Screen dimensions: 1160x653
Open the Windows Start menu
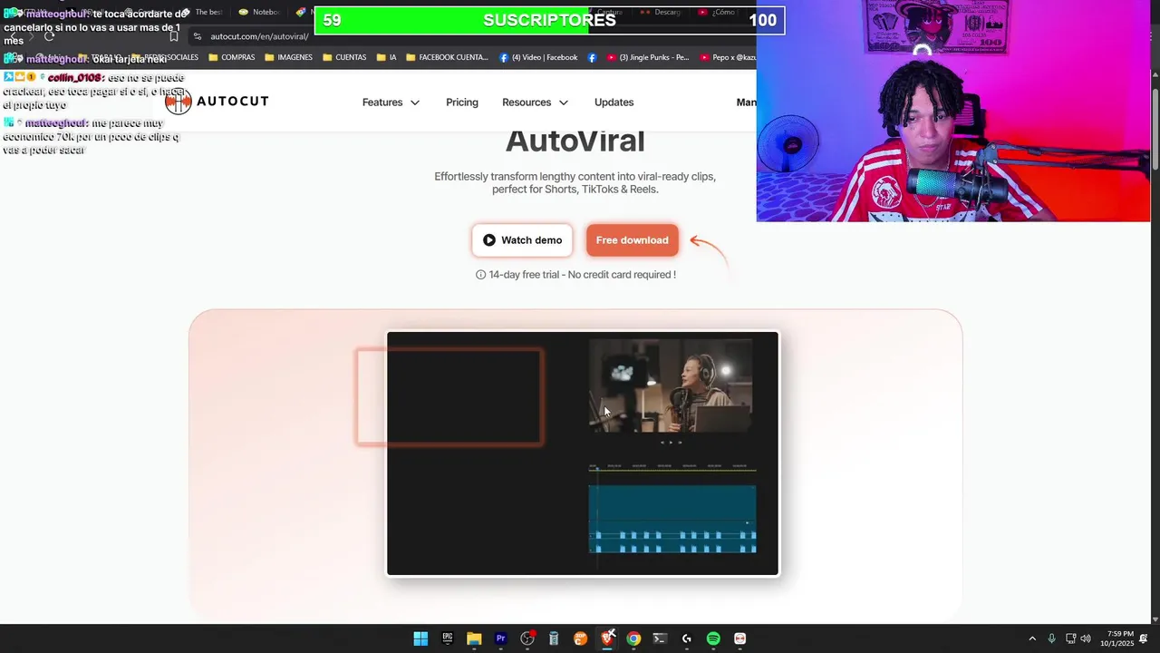[420, 638]
